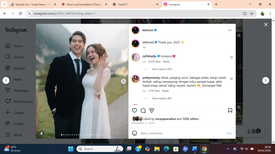Click pinkyevianty's avatar
Viewport: 275px width, 154px height.
coord(135,79)
